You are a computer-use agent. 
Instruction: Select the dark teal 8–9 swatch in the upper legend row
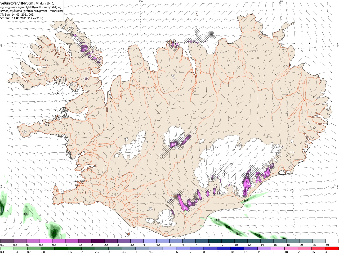(x=215, y=241)
